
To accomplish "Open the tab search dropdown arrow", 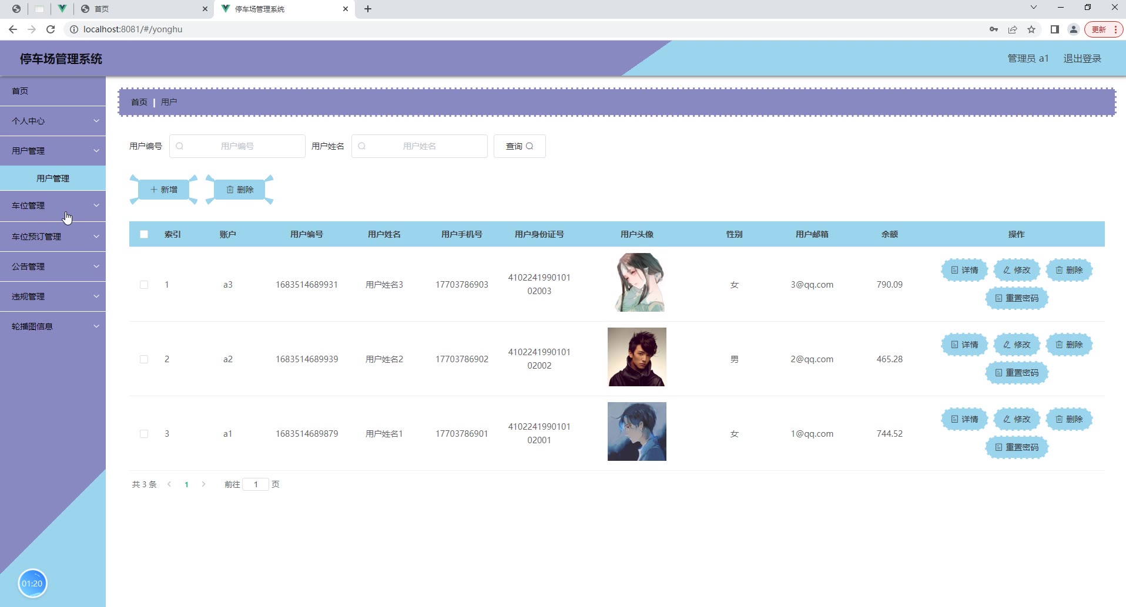I will (x=1034, y=8).
